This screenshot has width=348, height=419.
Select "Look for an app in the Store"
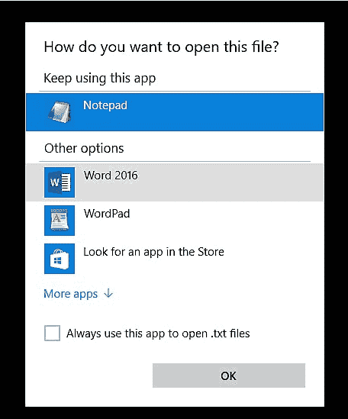point(153,252)
